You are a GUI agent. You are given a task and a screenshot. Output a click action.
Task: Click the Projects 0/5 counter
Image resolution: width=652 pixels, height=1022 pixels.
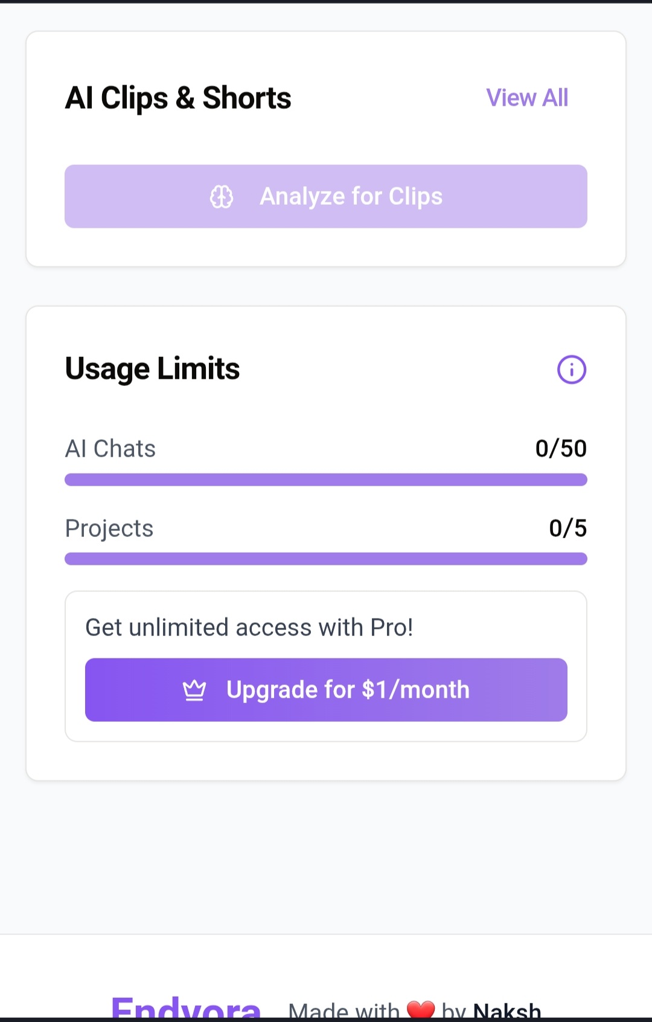[567, 529]
